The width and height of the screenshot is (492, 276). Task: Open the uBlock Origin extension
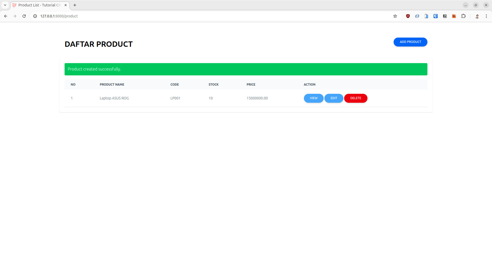click(x=408, y=16)
